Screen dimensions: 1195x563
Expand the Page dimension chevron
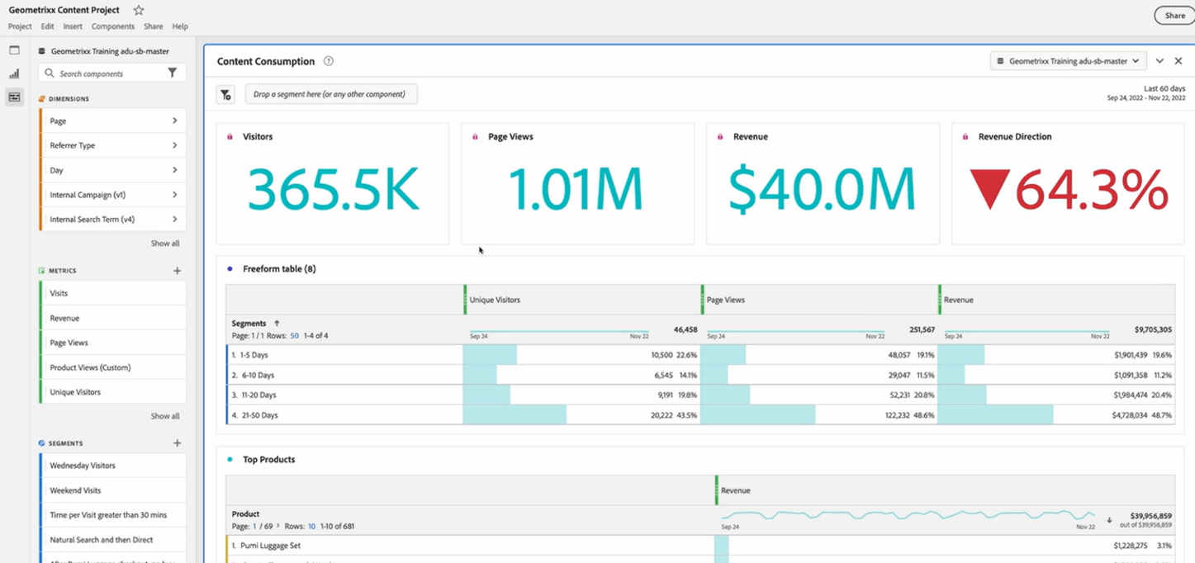tap(174, 121)
